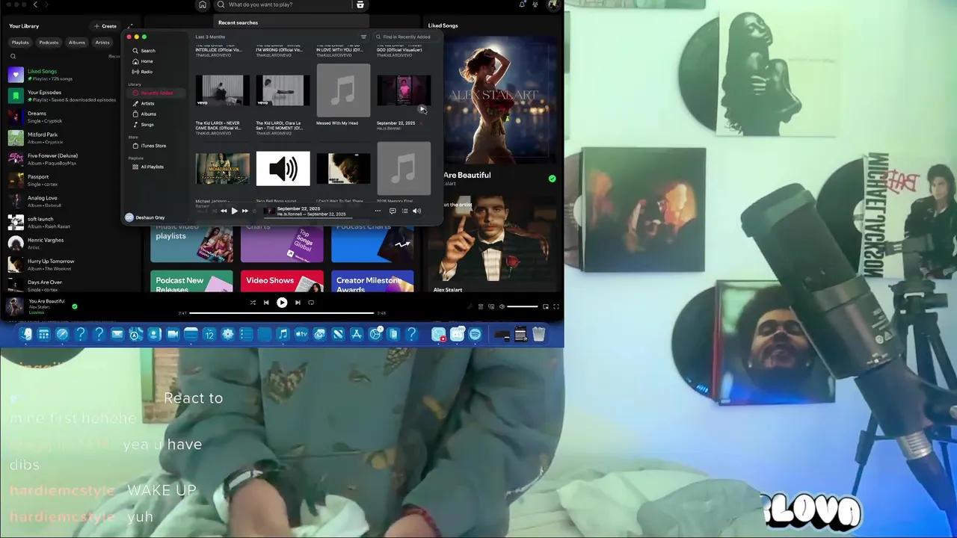Expand Your Library panel
957x538 pixels.
point(130,26)
